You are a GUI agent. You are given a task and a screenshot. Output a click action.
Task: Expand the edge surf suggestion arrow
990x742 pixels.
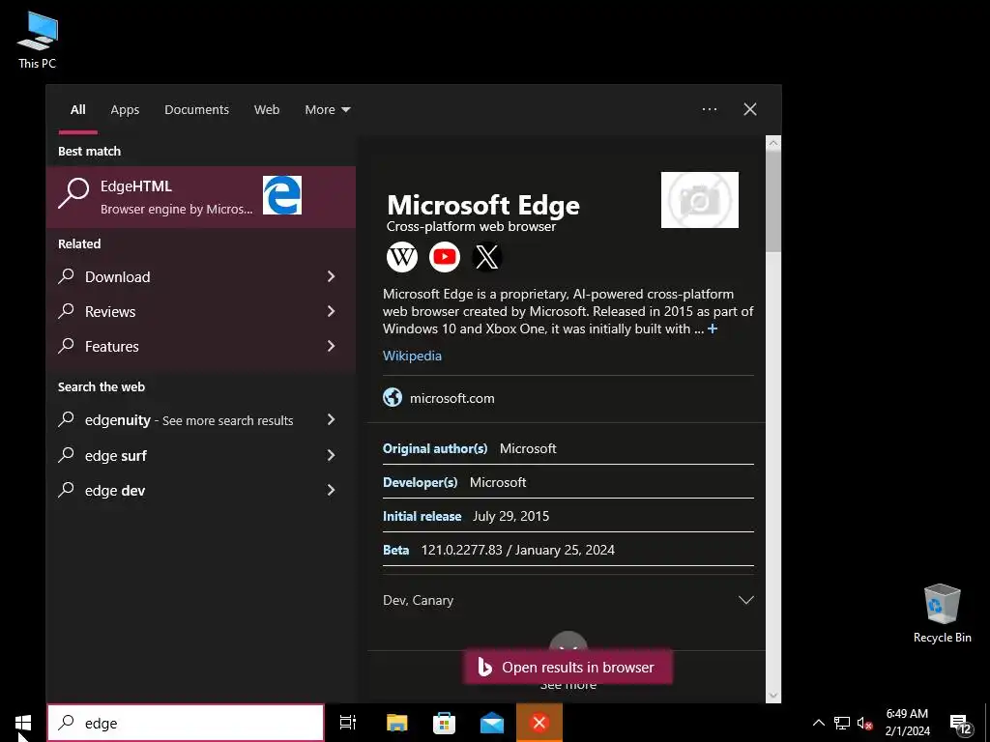tap(331, 455)
